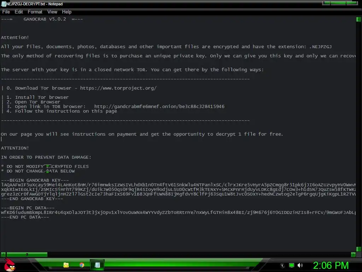Viewport: 362px width, 272px height.
Task: Click the '---BEGIN GANDCRAB KEY---' line
Action: click(x=35, y=180)
